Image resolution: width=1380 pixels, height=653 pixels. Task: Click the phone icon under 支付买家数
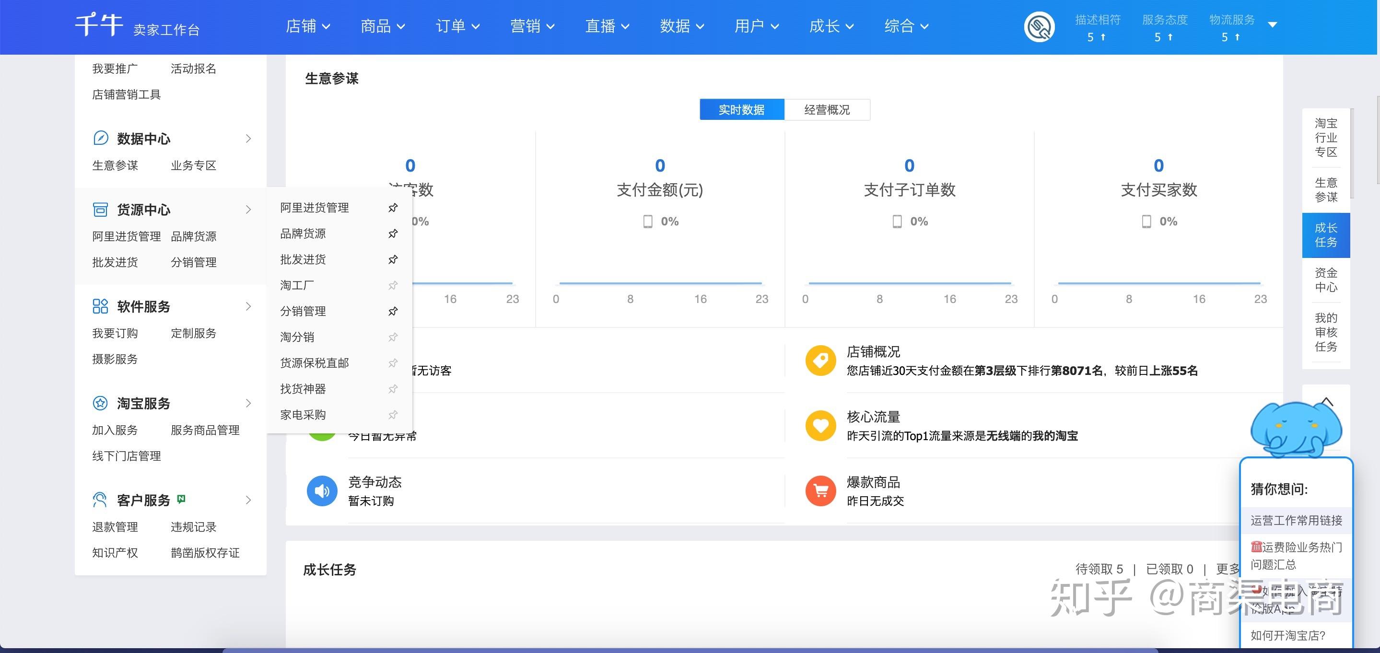point(1146,221)
